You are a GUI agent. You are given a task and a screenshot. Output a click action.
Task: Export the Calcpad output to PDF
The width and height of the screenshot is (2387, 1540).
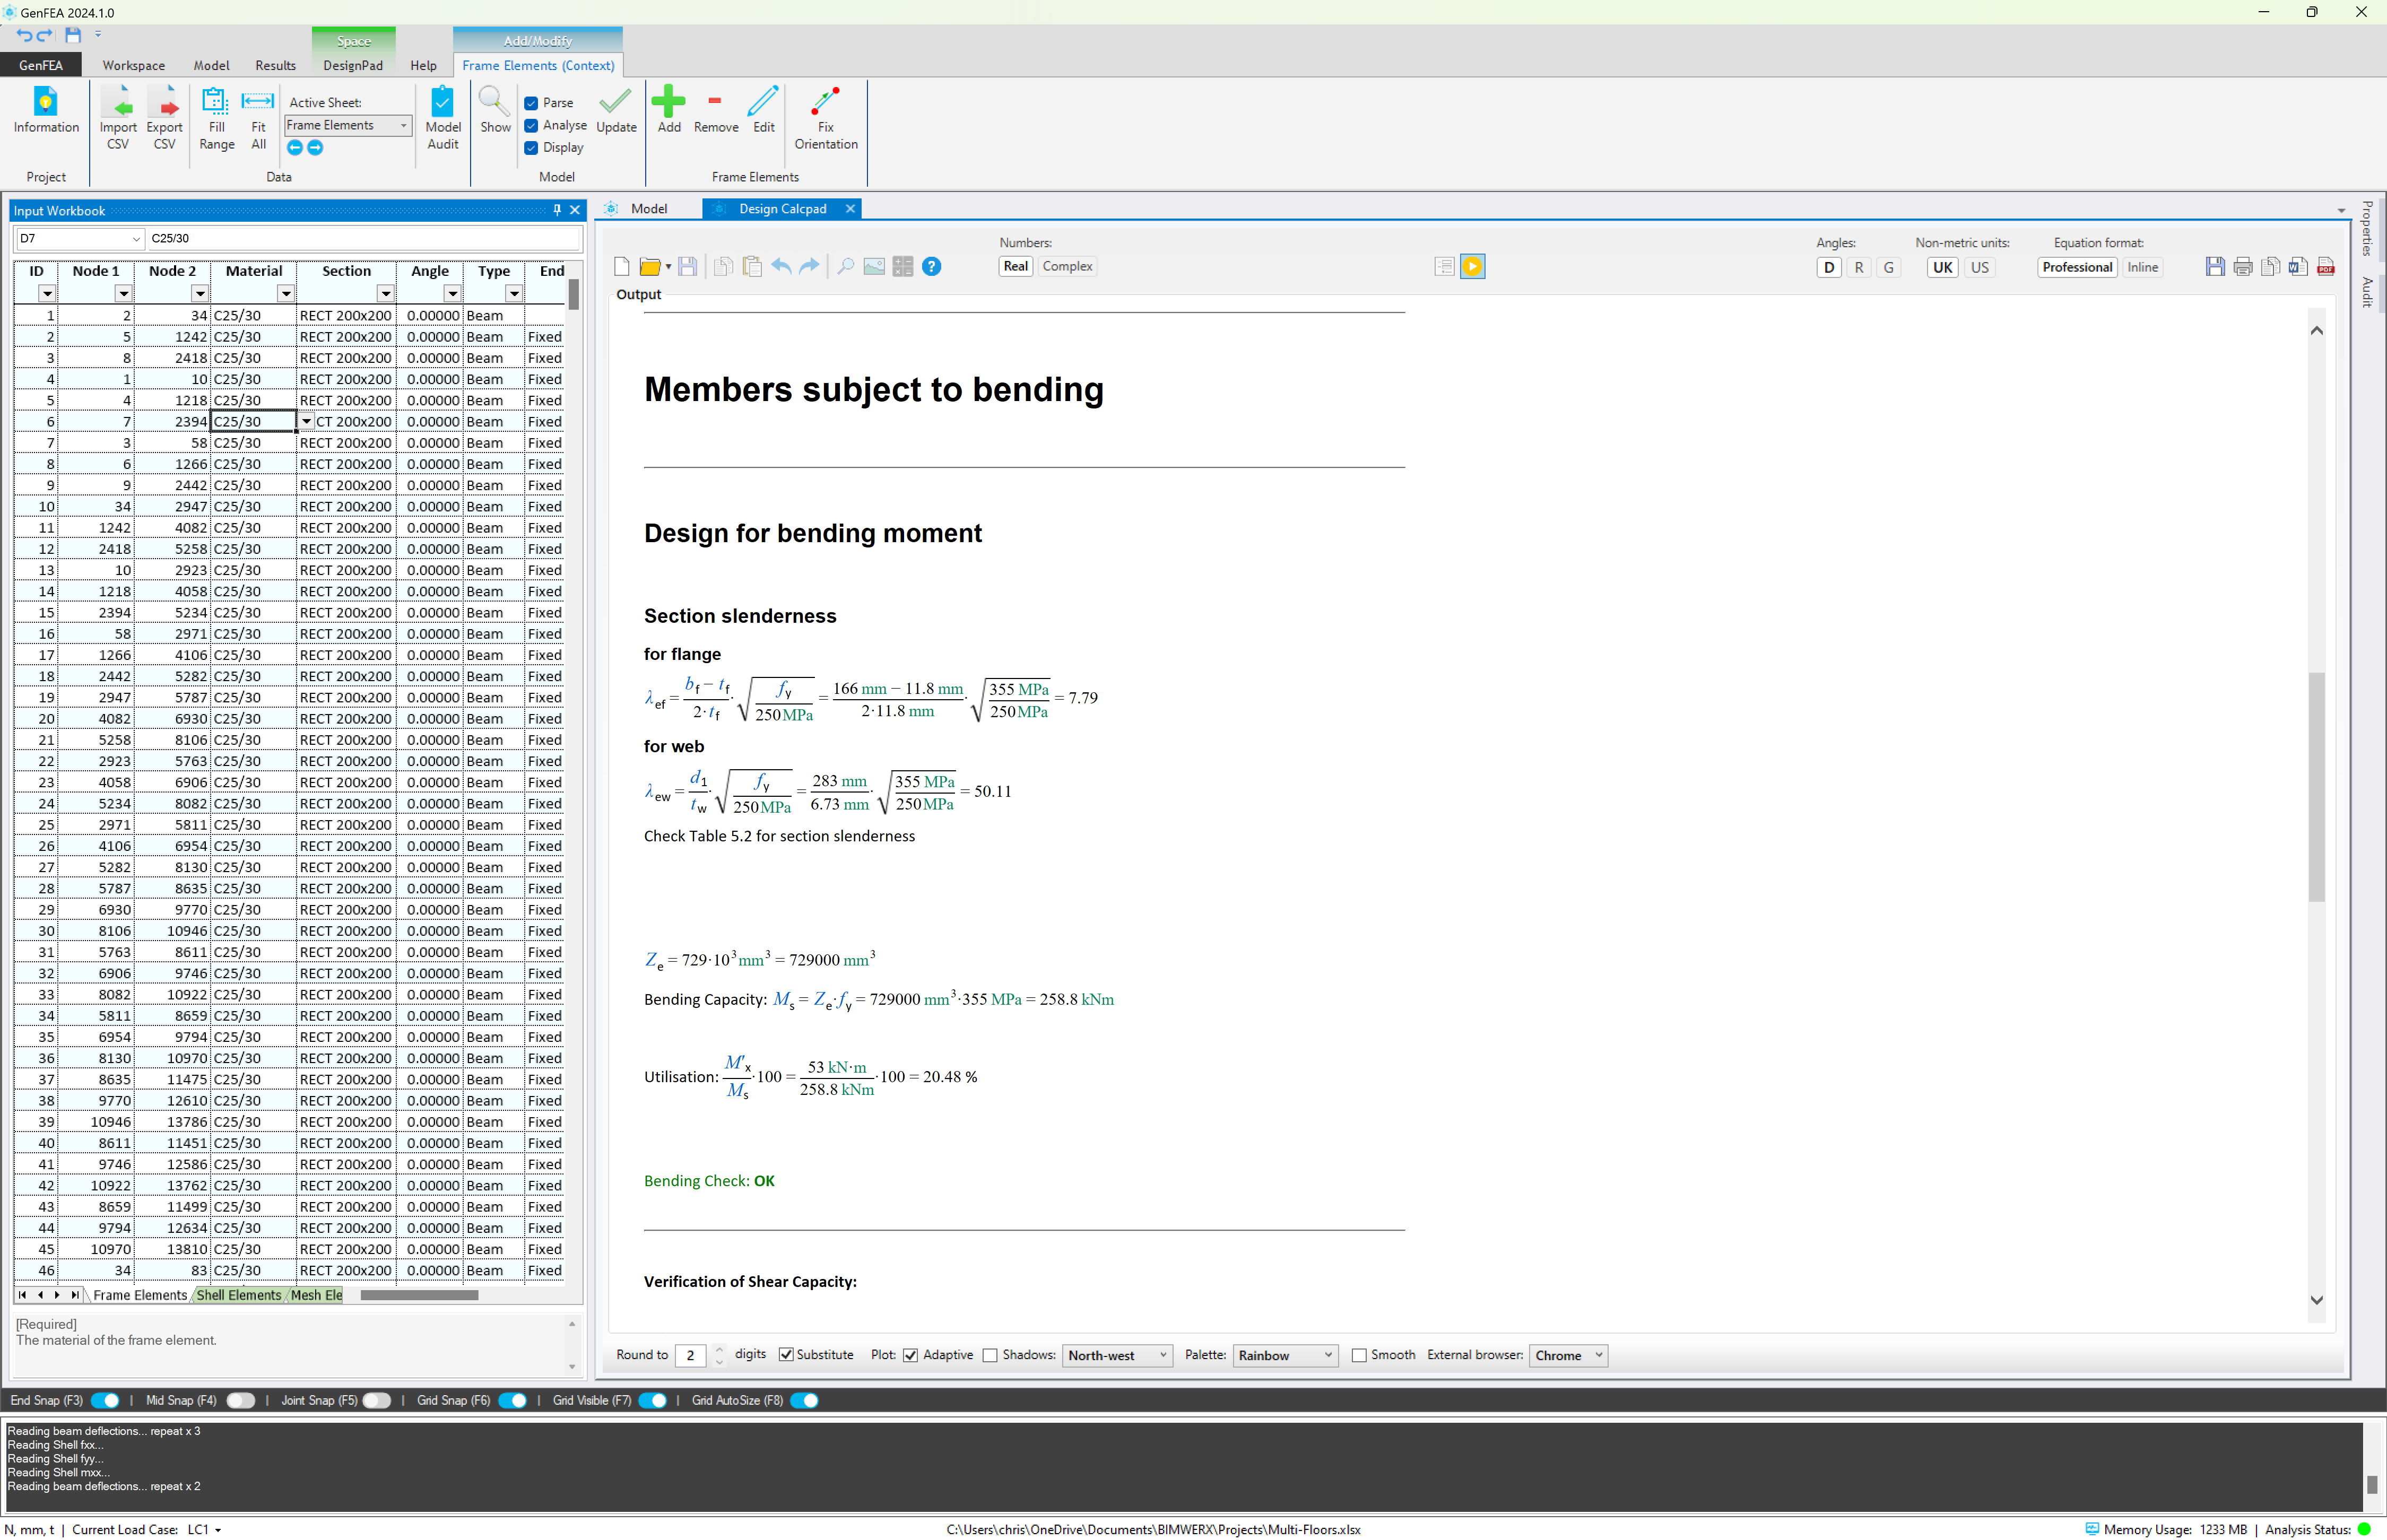[x=2326, y=266]
